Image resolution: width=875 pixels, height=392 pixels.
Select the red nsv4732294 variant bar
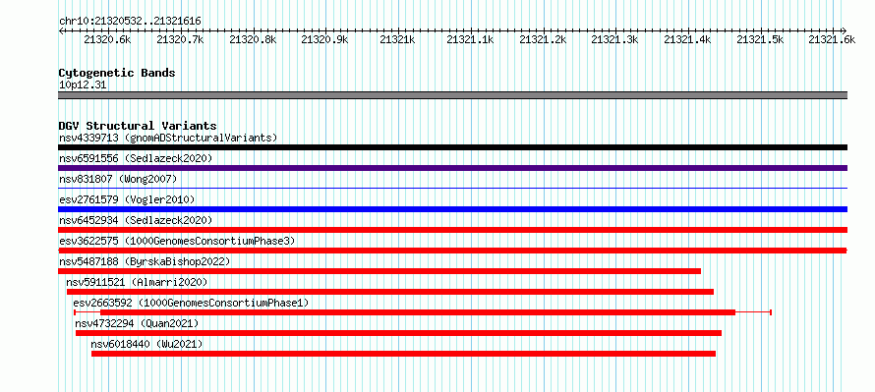pos(398,333)
